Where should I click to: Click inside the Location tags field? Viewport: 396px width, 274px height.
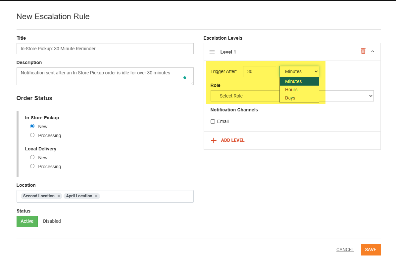pos(105,196)
